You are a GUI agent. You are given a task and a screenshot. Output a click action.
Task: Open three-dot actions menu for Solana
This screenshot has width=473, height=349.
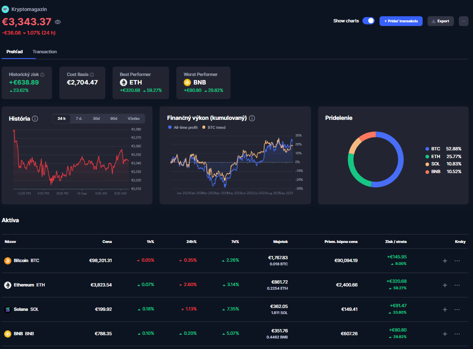[x=457, y=310]
